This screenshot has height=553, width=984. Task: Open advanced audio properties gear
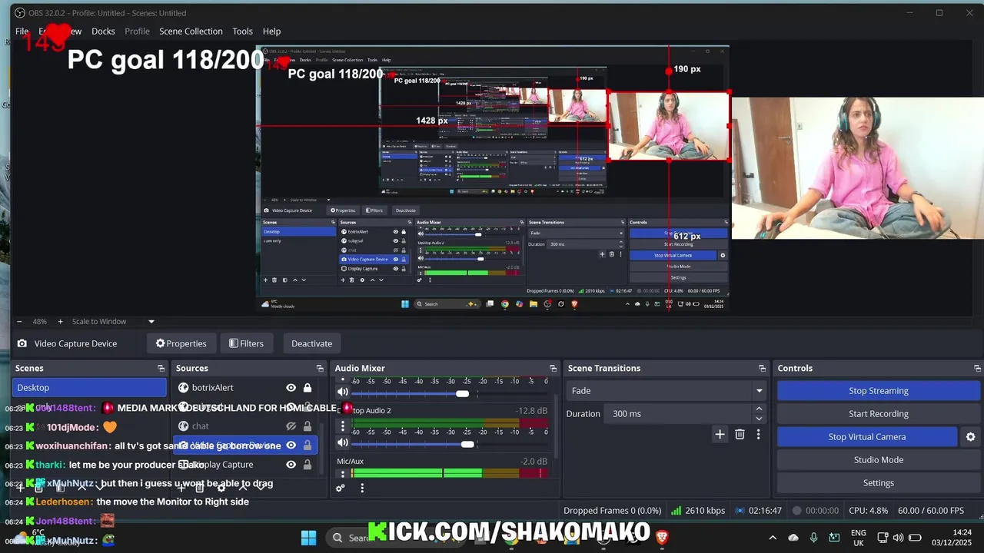point(341,488)
